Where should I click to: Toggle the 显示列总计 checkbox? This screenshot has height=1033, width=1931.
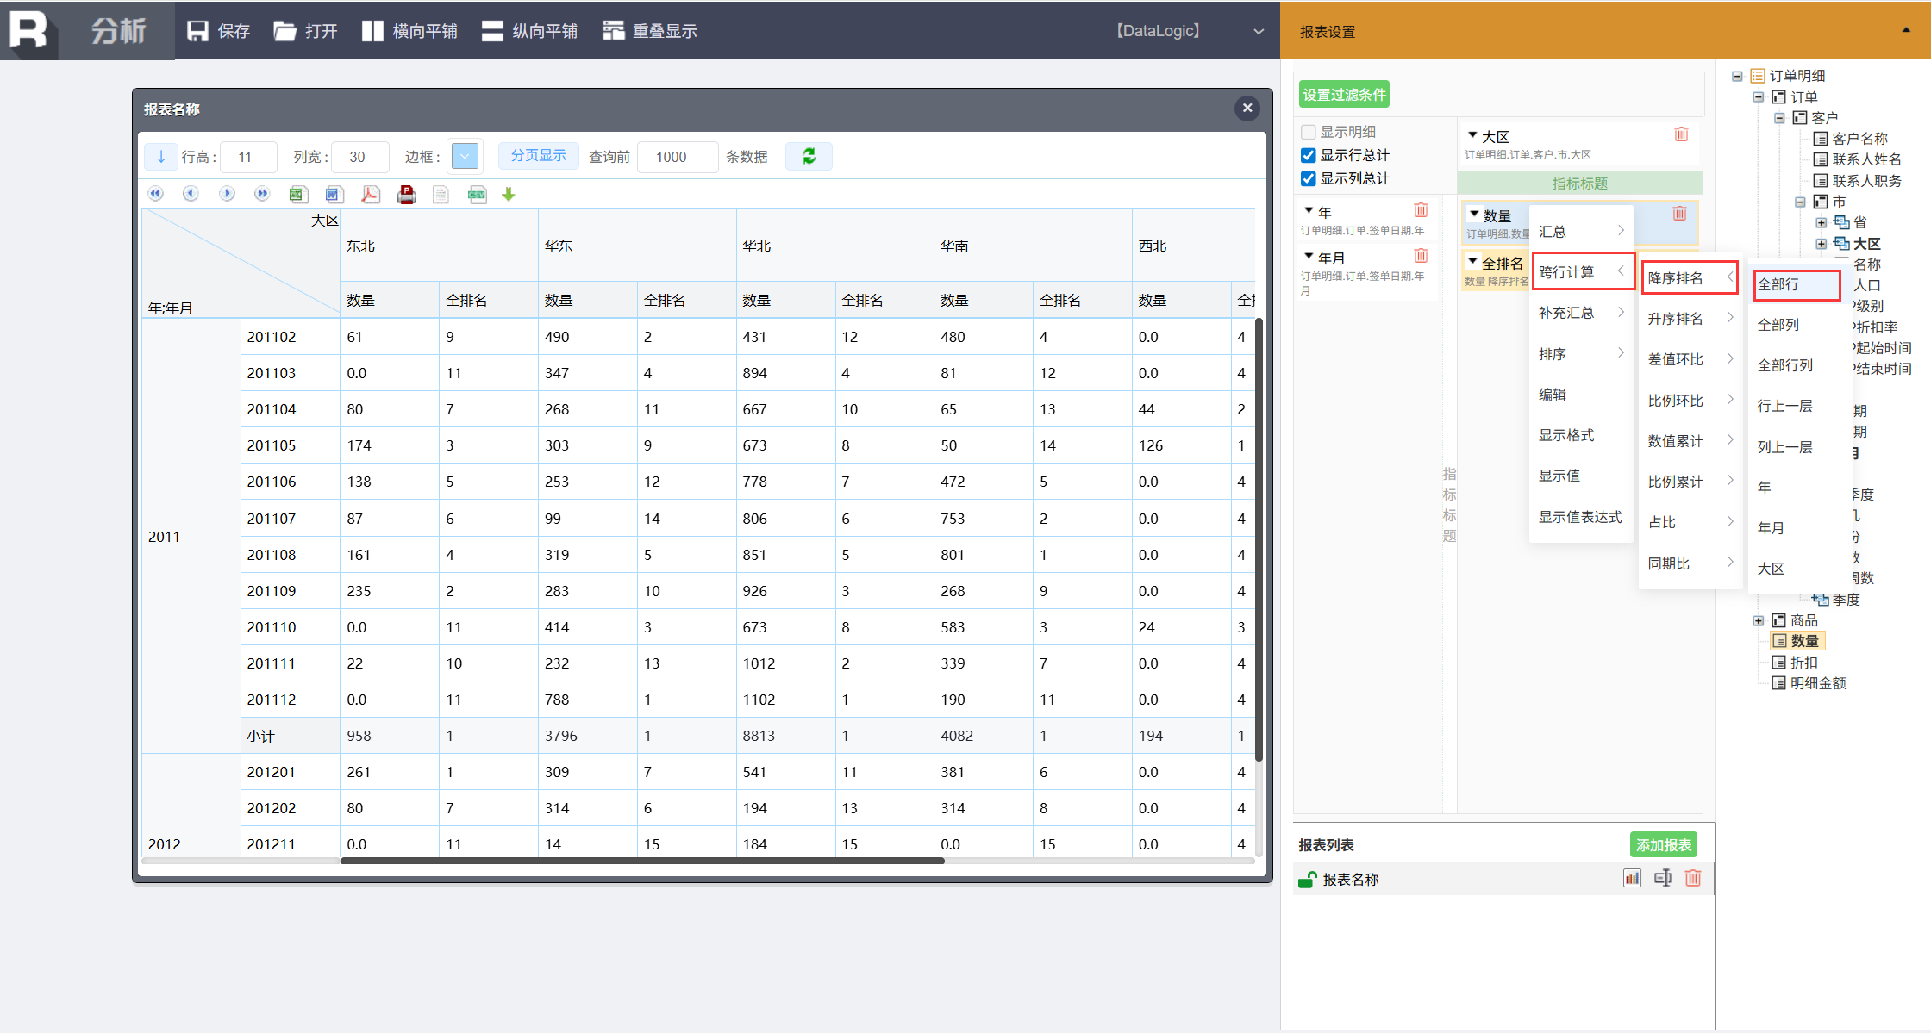[1309, 178]
